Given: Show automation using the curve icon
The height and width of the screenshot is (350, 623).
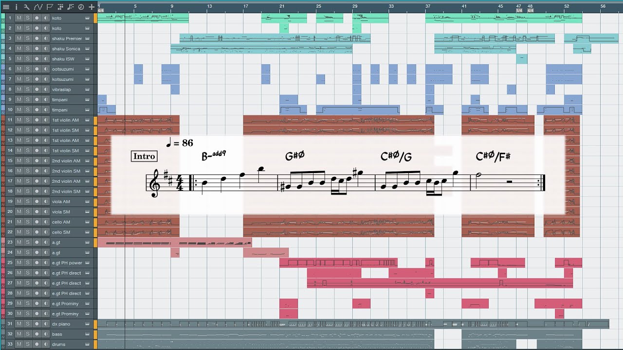Looking at the screenshot, I should tap(38, 7).
